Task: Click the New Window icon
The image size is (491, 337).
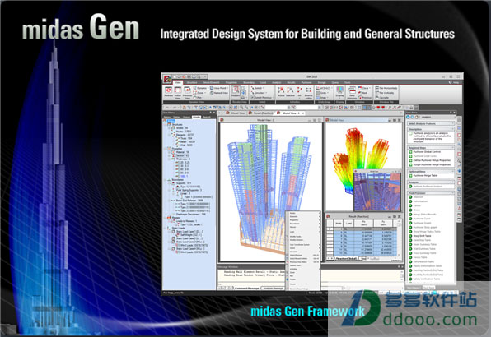Action: pos(352,93)
